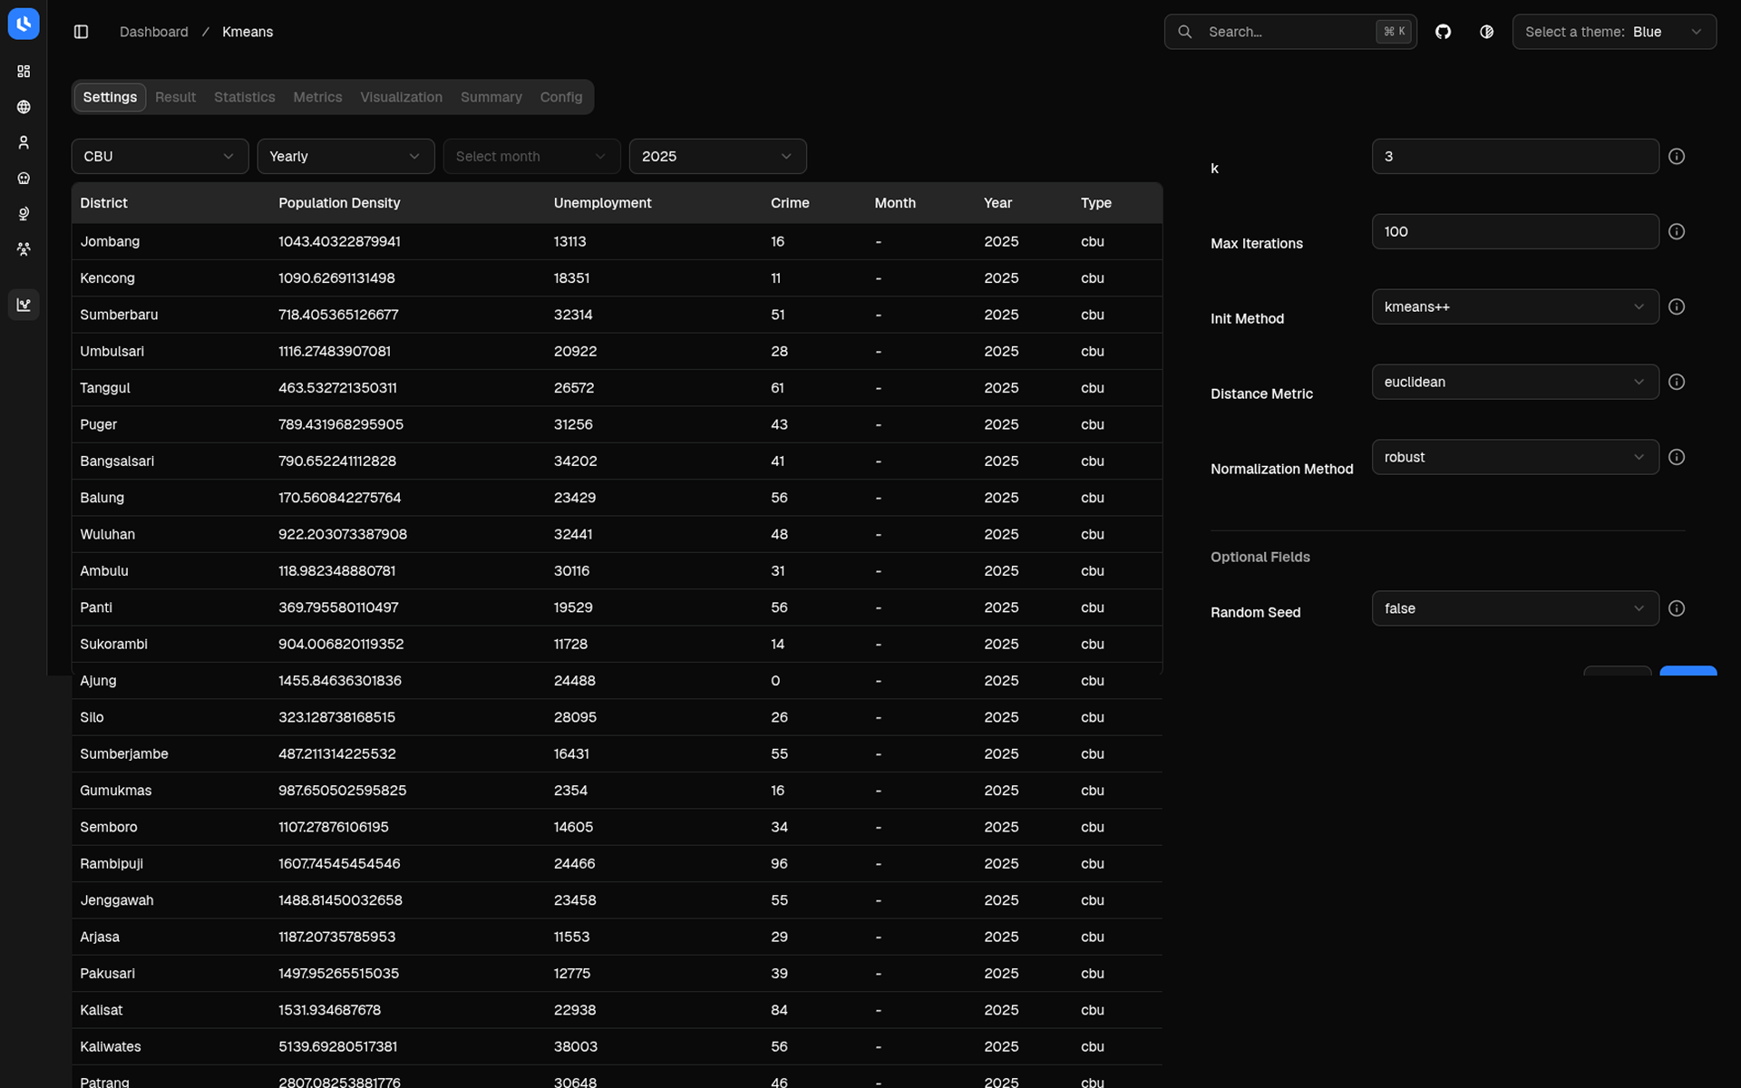Click the Kmeans breadcrumb
Viewport: 1741px width, 1088px height.
click(248, 32)
